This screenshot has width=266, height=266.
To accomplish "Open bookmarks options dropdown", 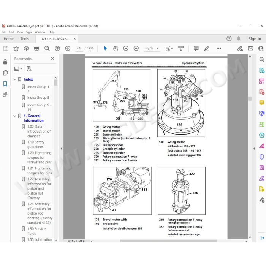I will click(x=18, y=69).
